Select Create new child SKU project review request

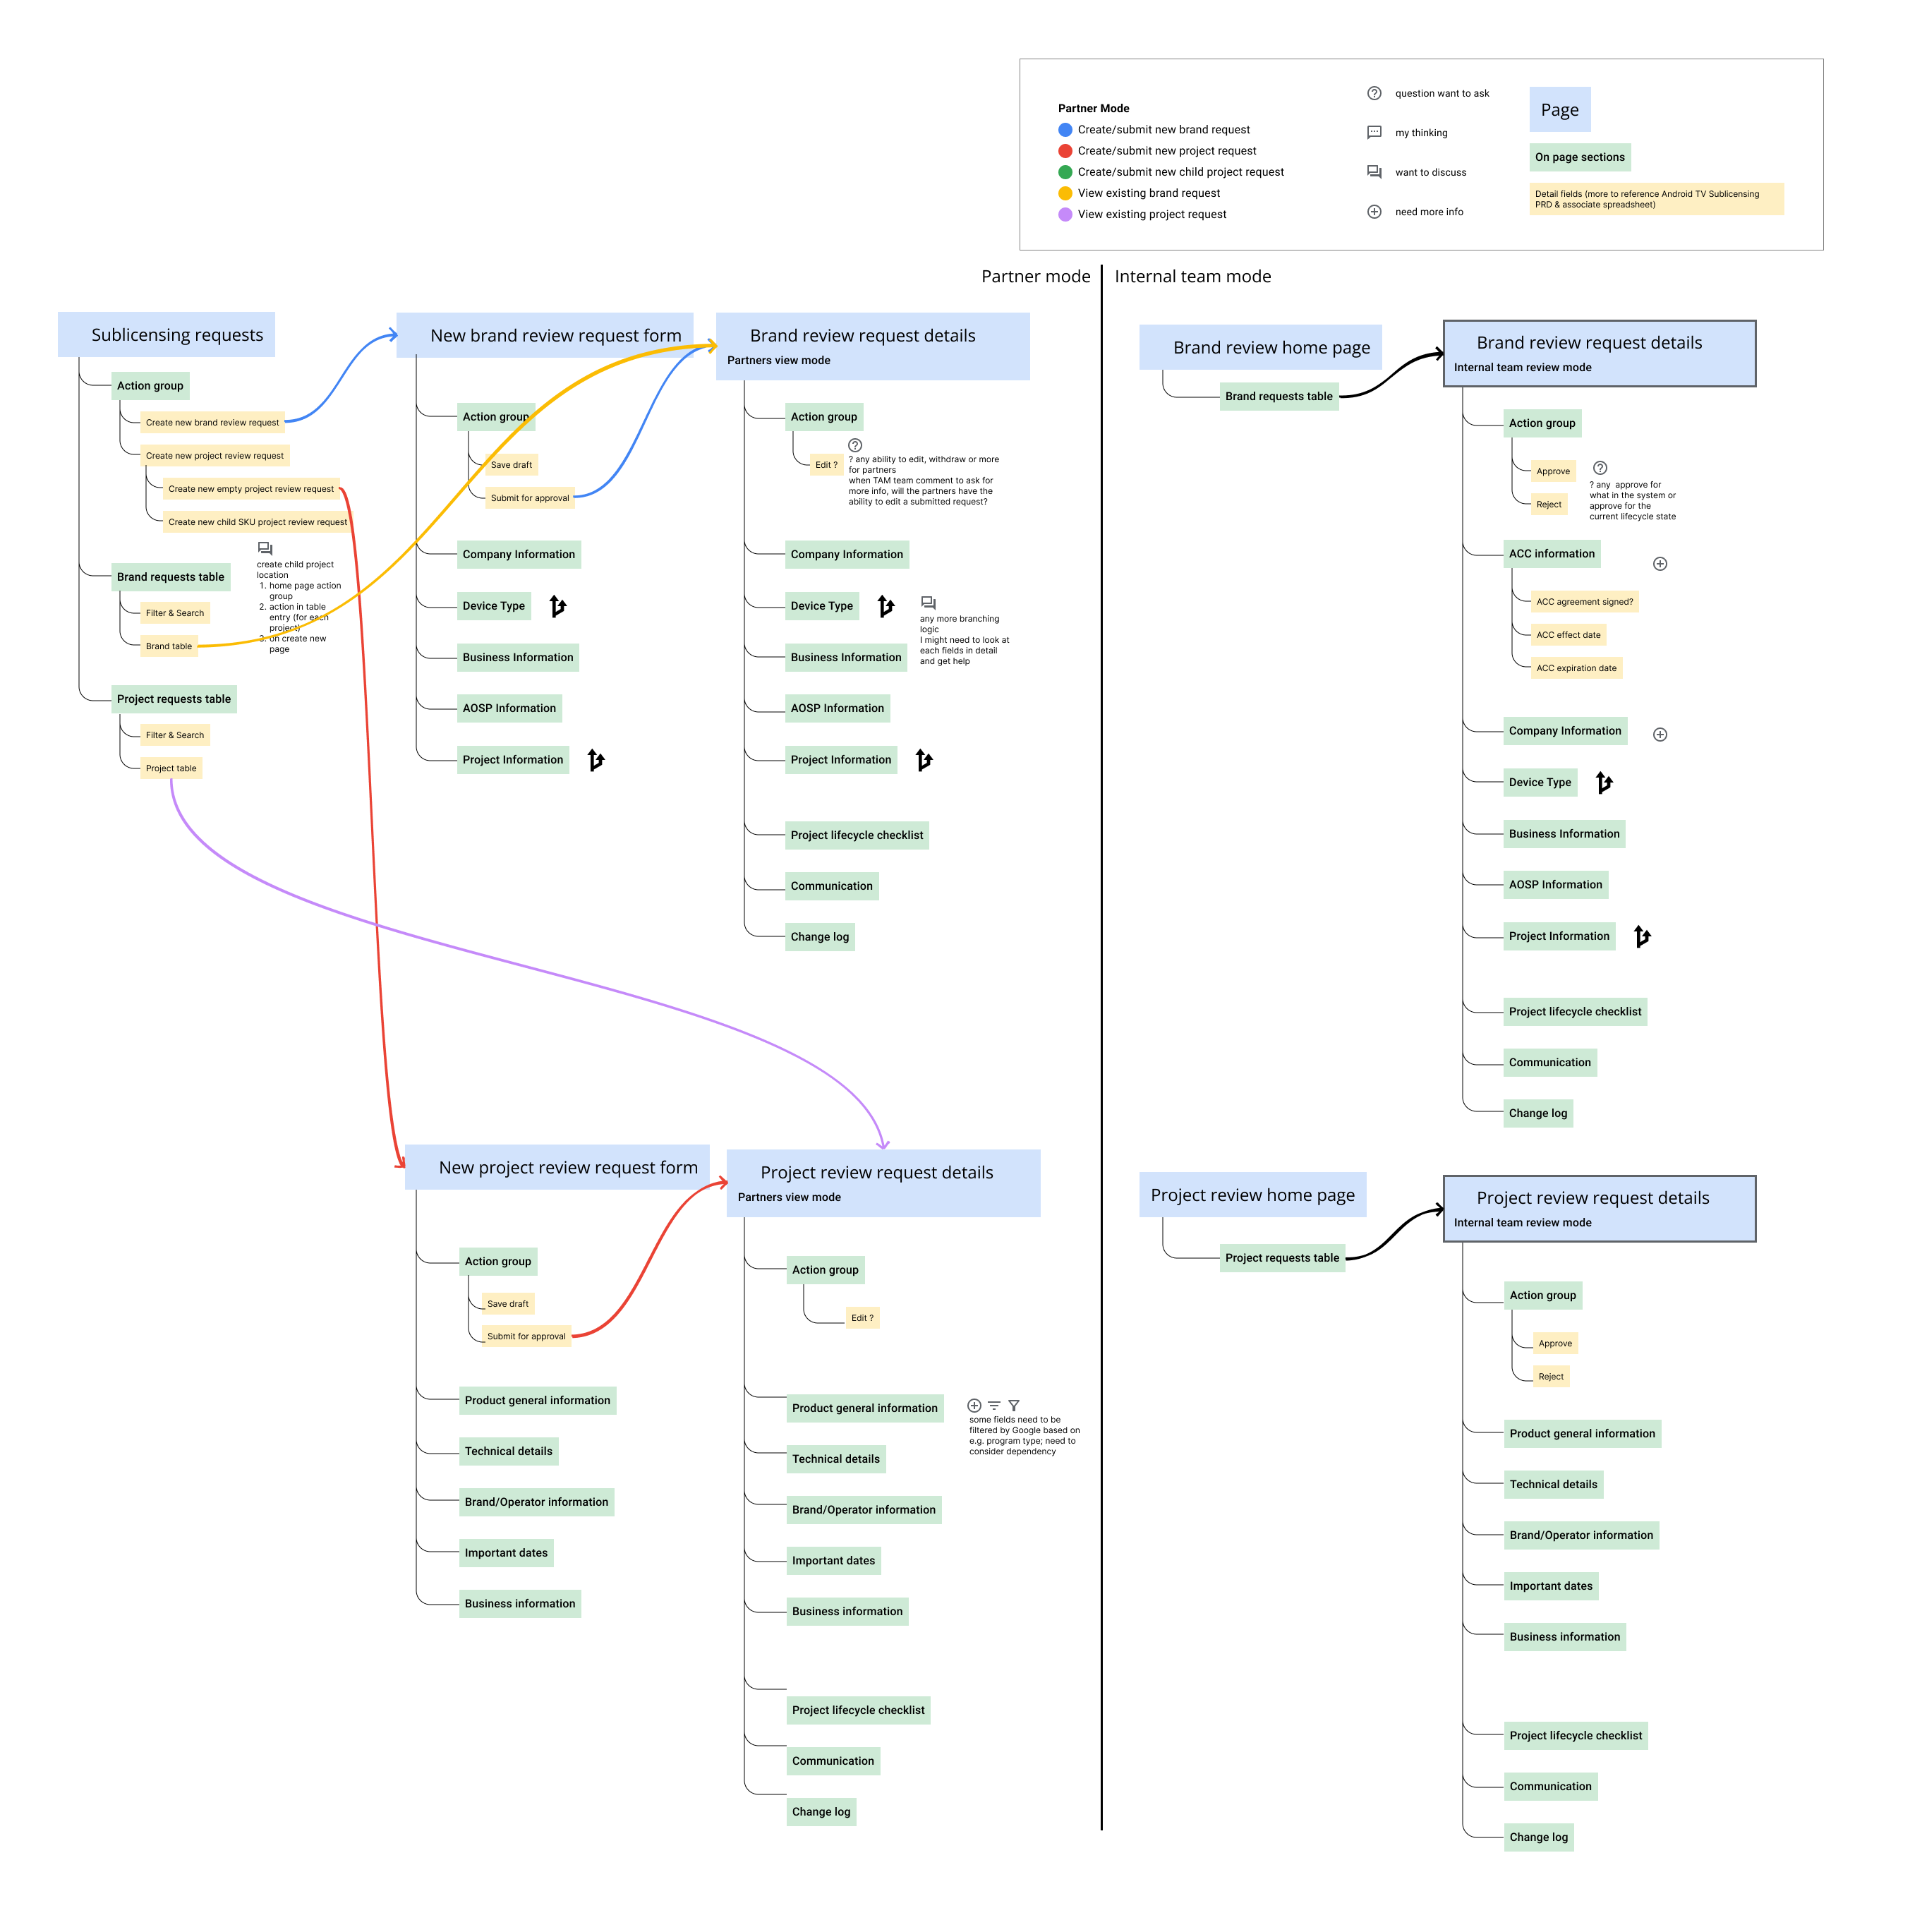[x=257, y=522]
